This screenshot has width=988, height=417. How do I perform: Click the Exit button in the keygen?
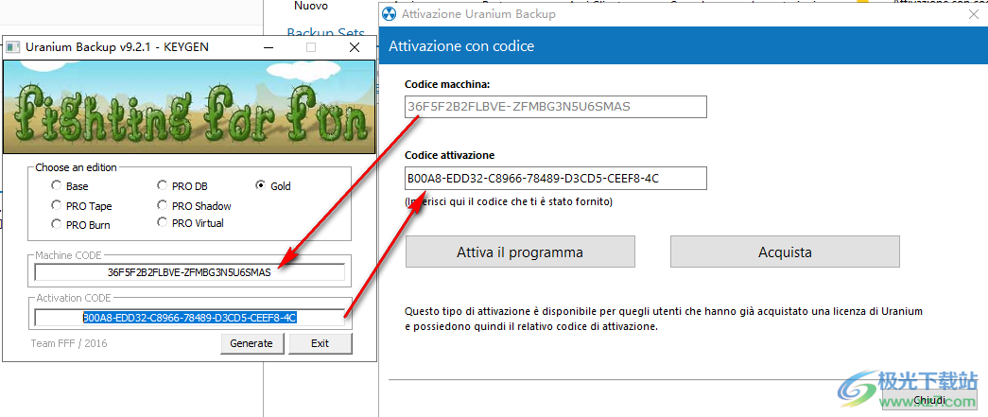(321, 343)
